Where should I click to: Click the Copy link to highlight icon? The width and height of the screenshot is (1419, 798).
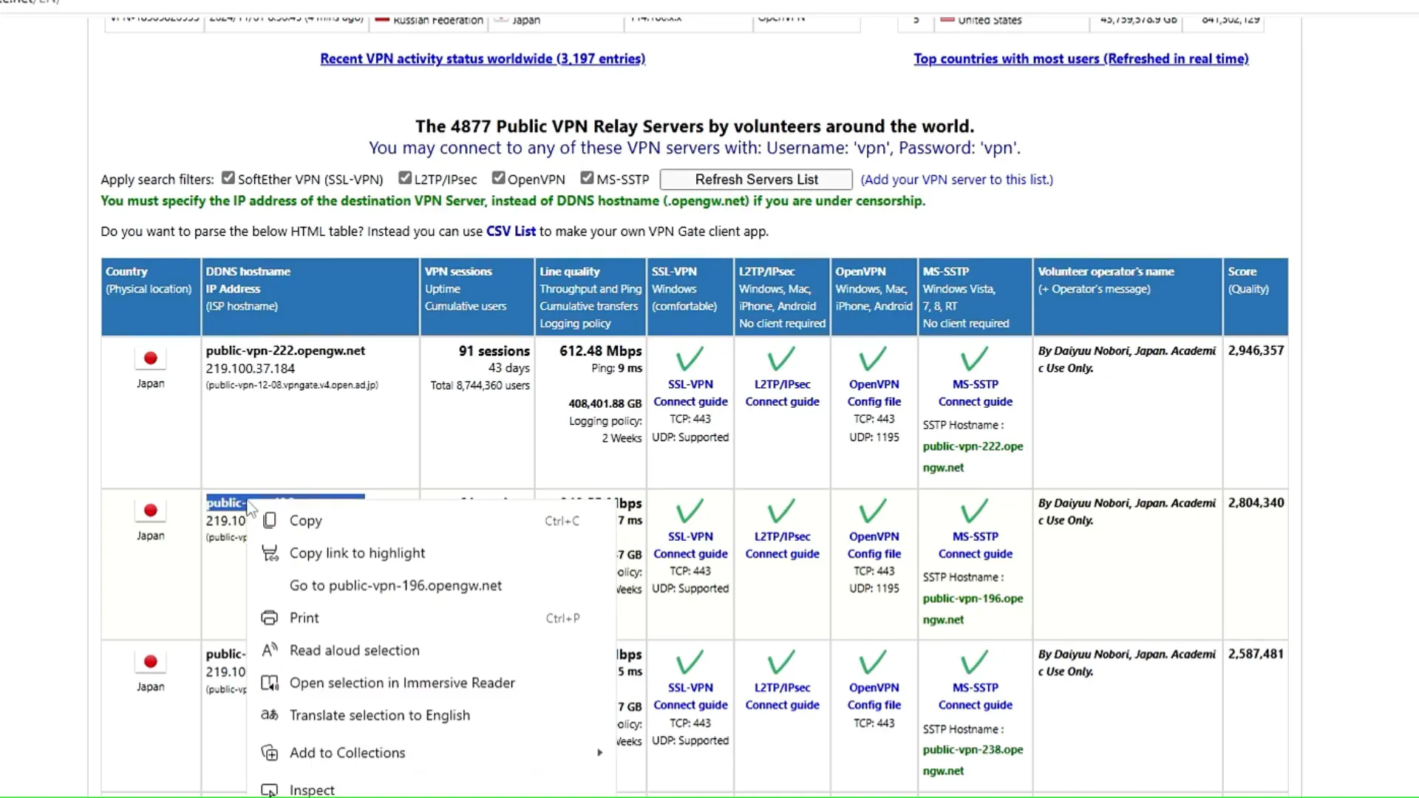click(x=270, y=553)
